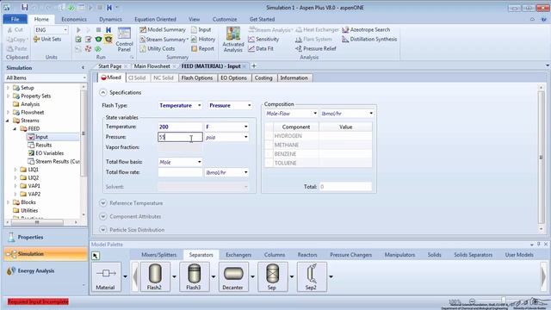
Task: Click the Temperature value field
Action: (180, 127)
